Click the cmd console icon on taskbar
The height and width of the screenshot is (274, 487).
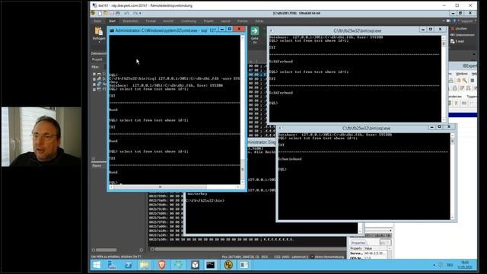coord(211,265)
